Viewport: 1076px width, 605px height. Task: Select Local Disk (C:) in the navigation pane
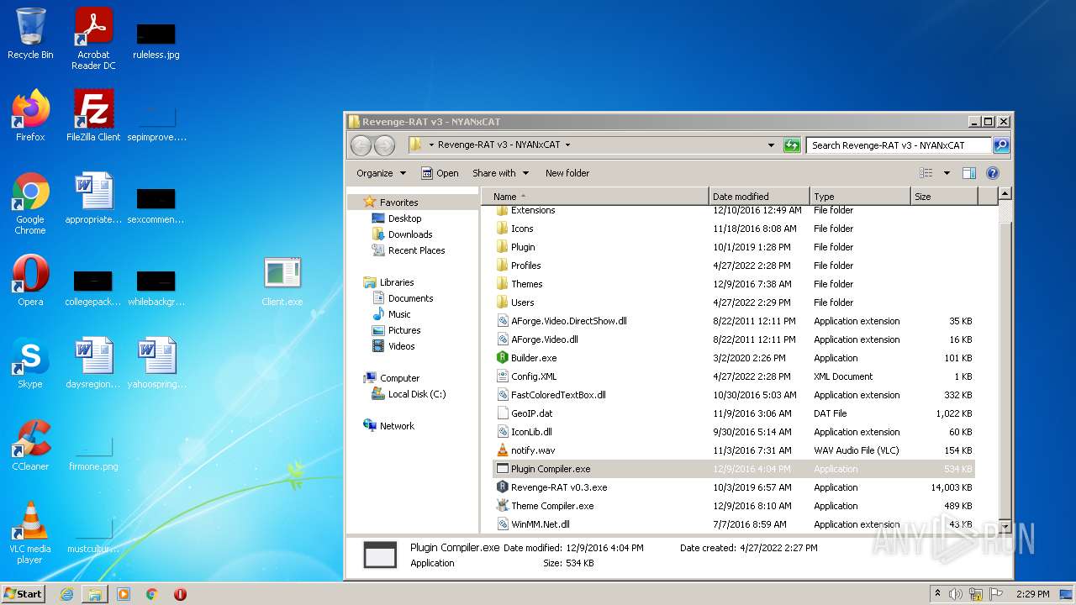[x=416, y=394]
